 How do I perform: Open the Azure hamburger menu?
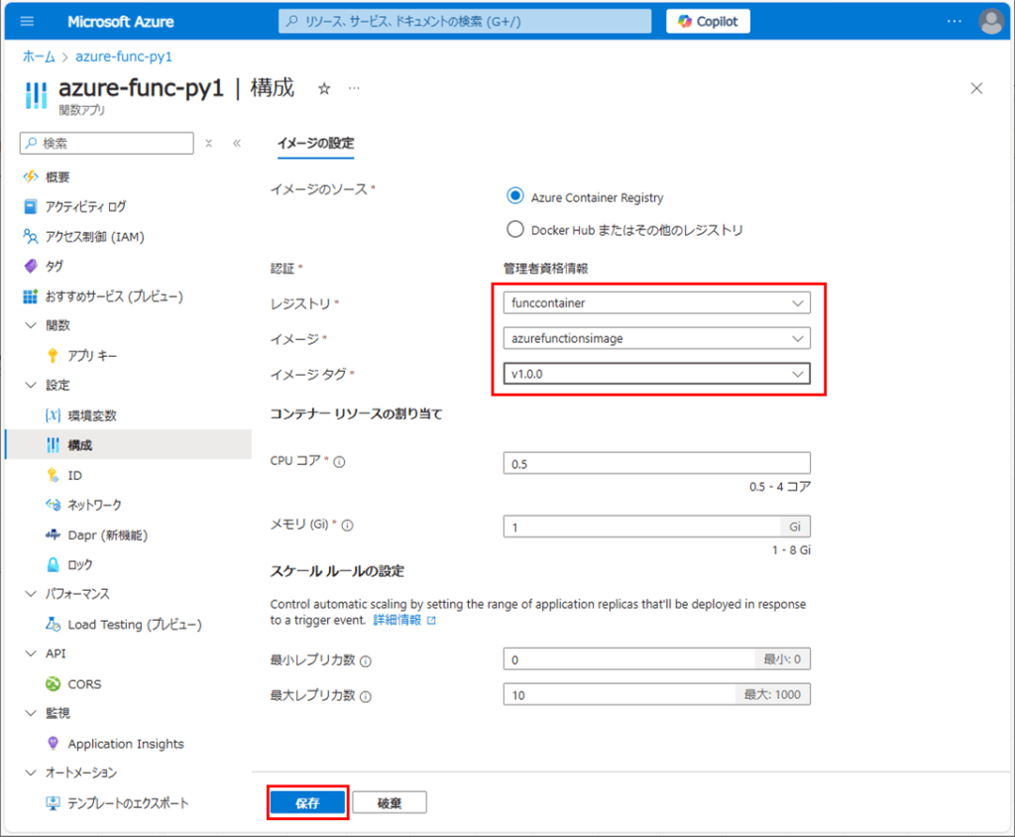[27, 21]
